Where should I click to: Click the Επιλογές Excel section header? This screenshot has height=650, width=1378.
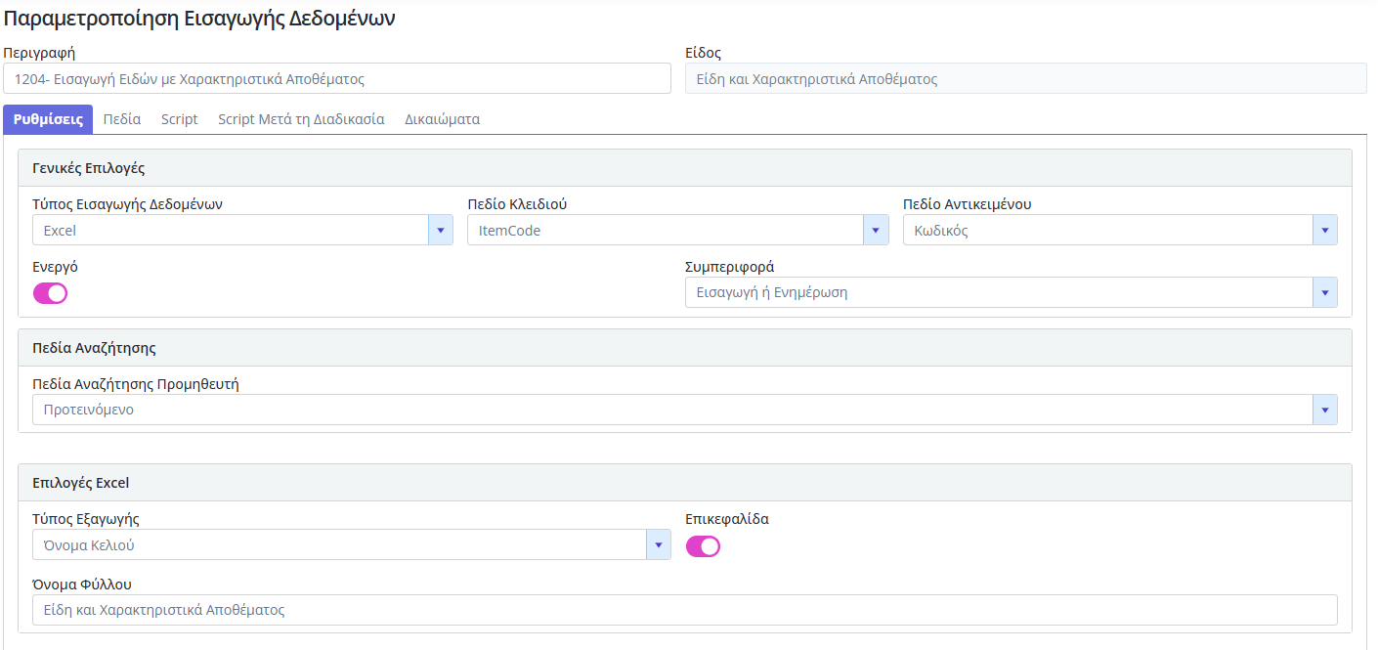[x=80, y=483]
